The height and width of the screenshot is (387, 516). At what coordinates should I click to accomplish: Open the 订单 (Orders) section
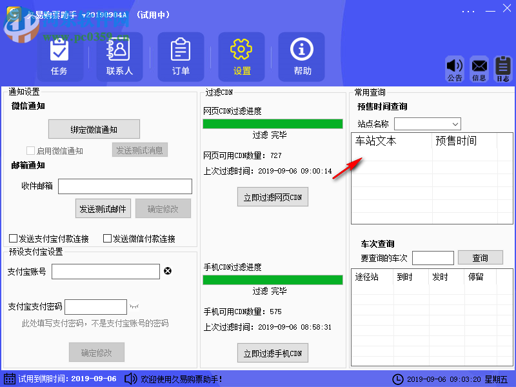tap(181, 57)
